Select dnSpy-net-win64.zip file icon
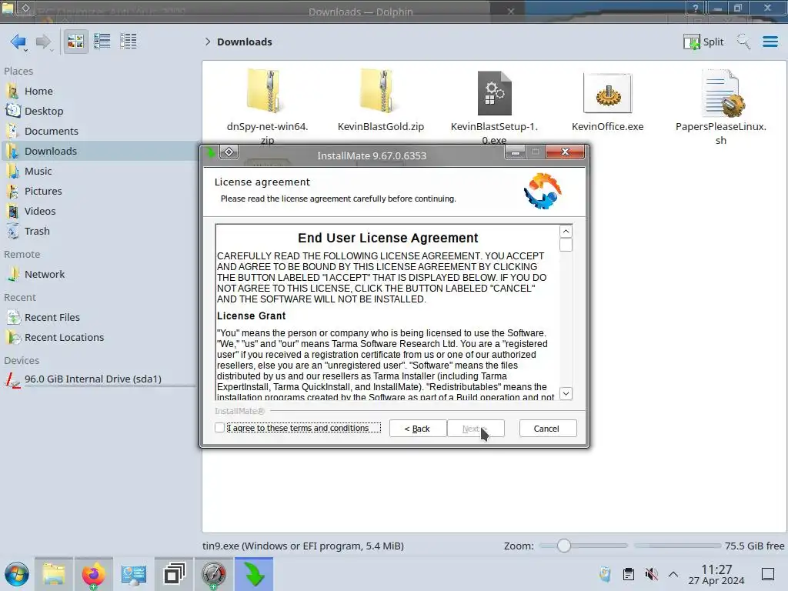Image resolution: width=788 pixels, height=591 pixels. coord(267,91)
